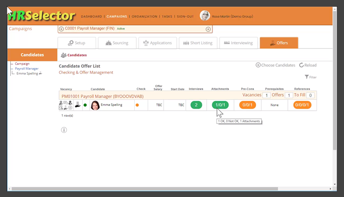The height and width of the screenshot is (197, 344).
Task: Click the info circle icon below the table
Action: 64,130
